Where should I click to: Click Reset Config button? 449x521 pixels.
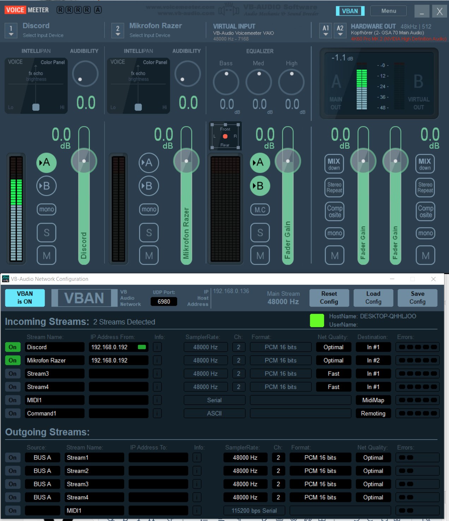(329, 298)
